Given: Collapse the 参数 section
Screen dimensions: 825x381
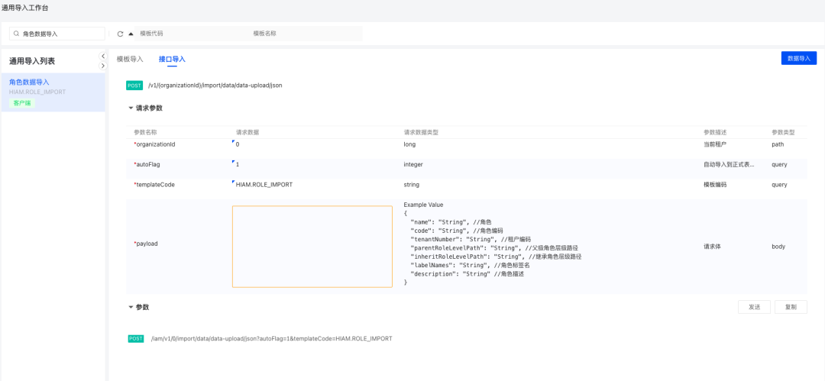Looking at the screenshot, I should (x=131, y=307).
